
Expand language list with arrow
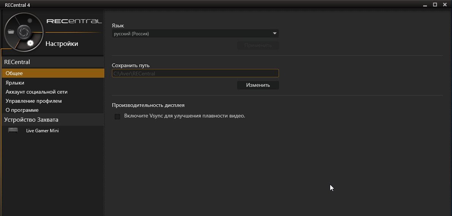(275, 34)
